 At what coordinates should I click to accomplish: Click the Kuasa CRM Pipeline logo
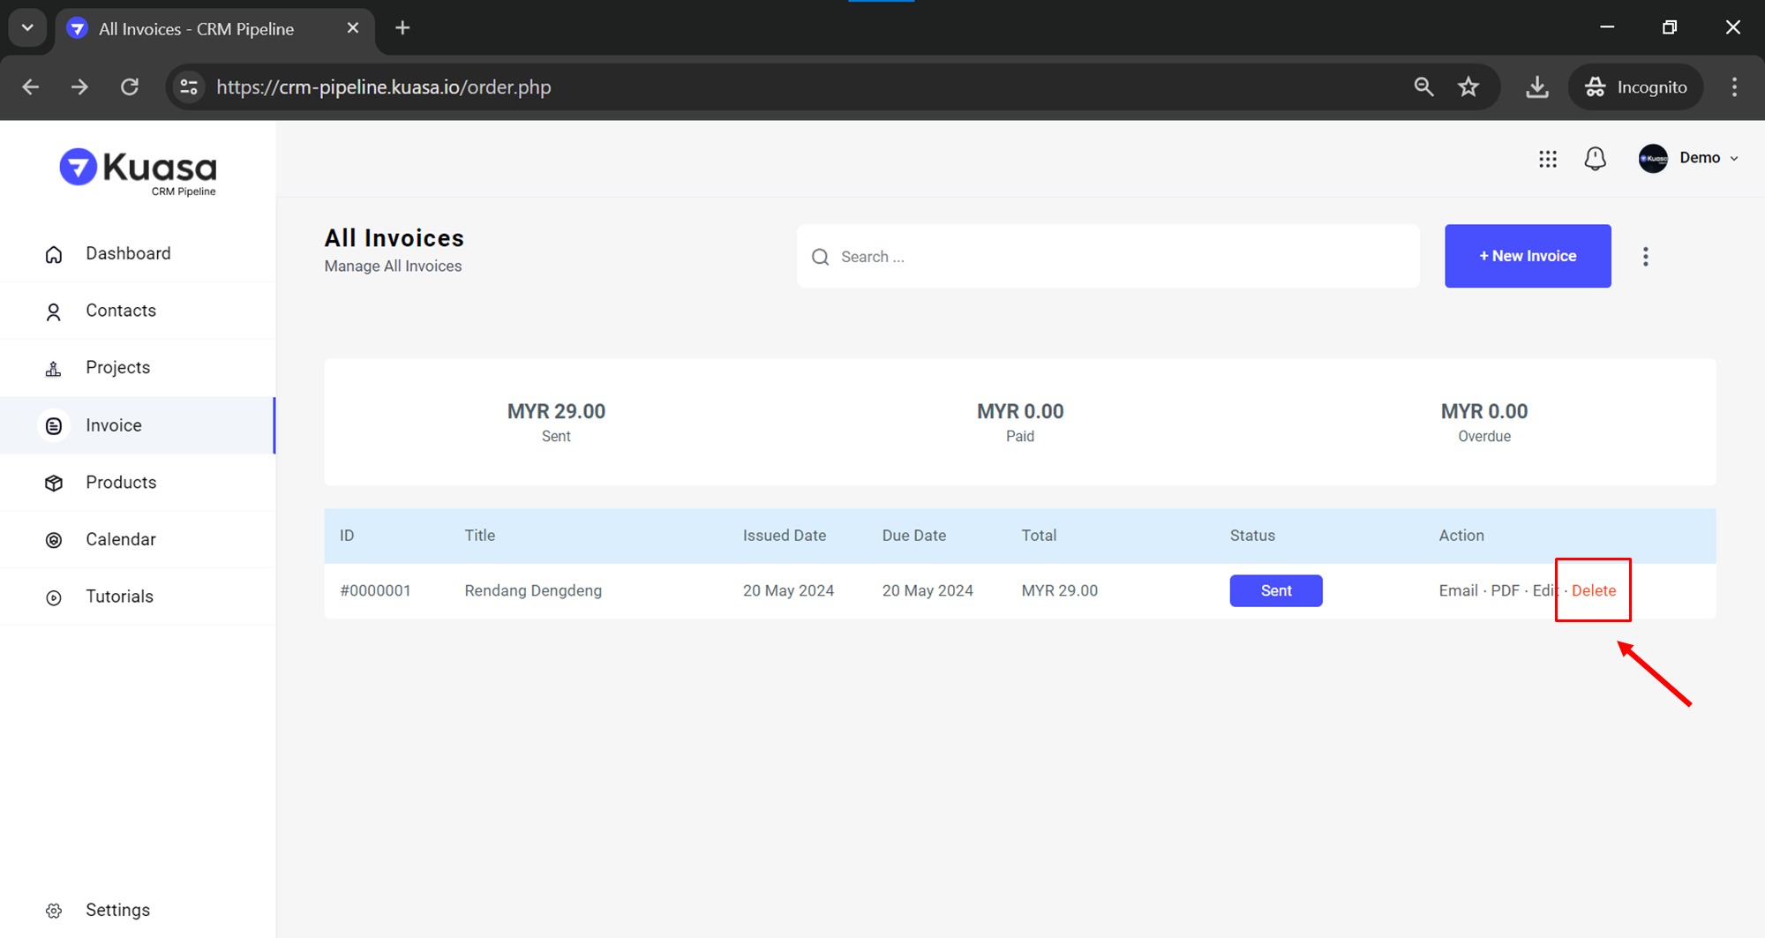[139, 170]
